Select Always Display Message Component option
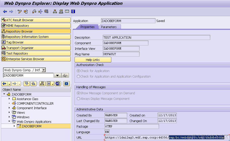This screenshot has height=141, width=230. tap(78, 99)
